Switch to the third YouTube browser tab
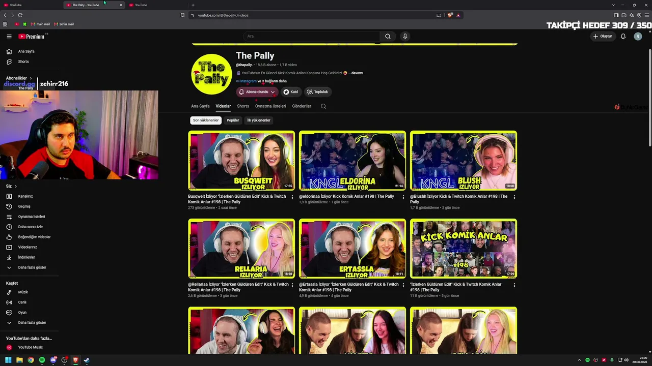 point(157,5)
